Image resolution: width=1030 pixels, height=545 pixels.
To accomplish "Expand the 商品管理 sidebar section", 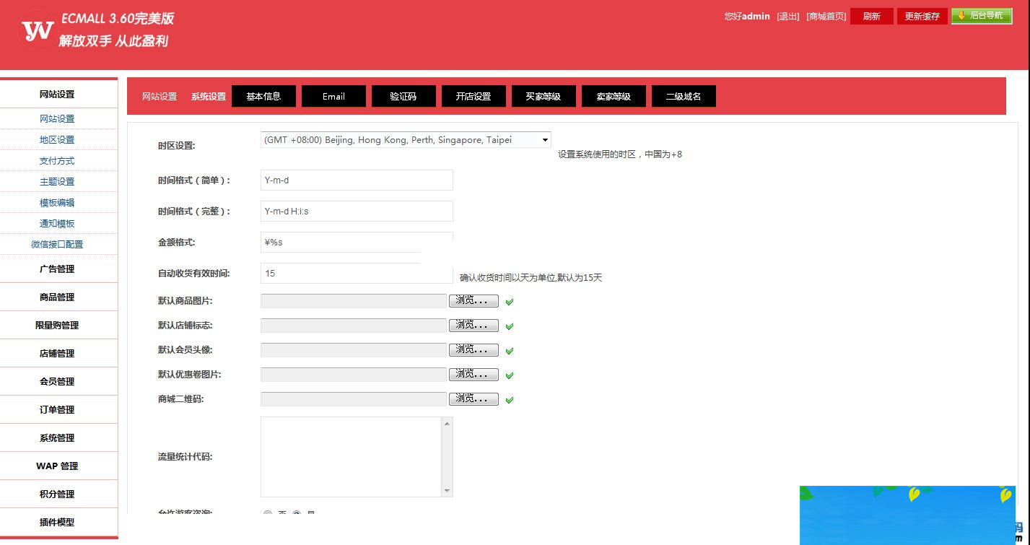I will point(58,296).
